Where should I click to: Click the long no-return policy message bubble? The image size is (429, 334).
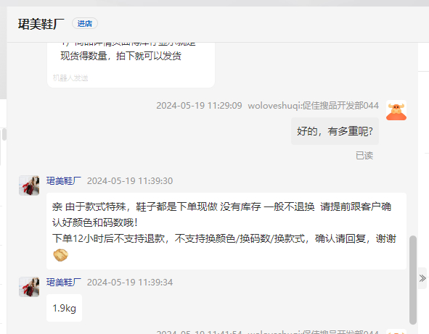pos(226,231)
